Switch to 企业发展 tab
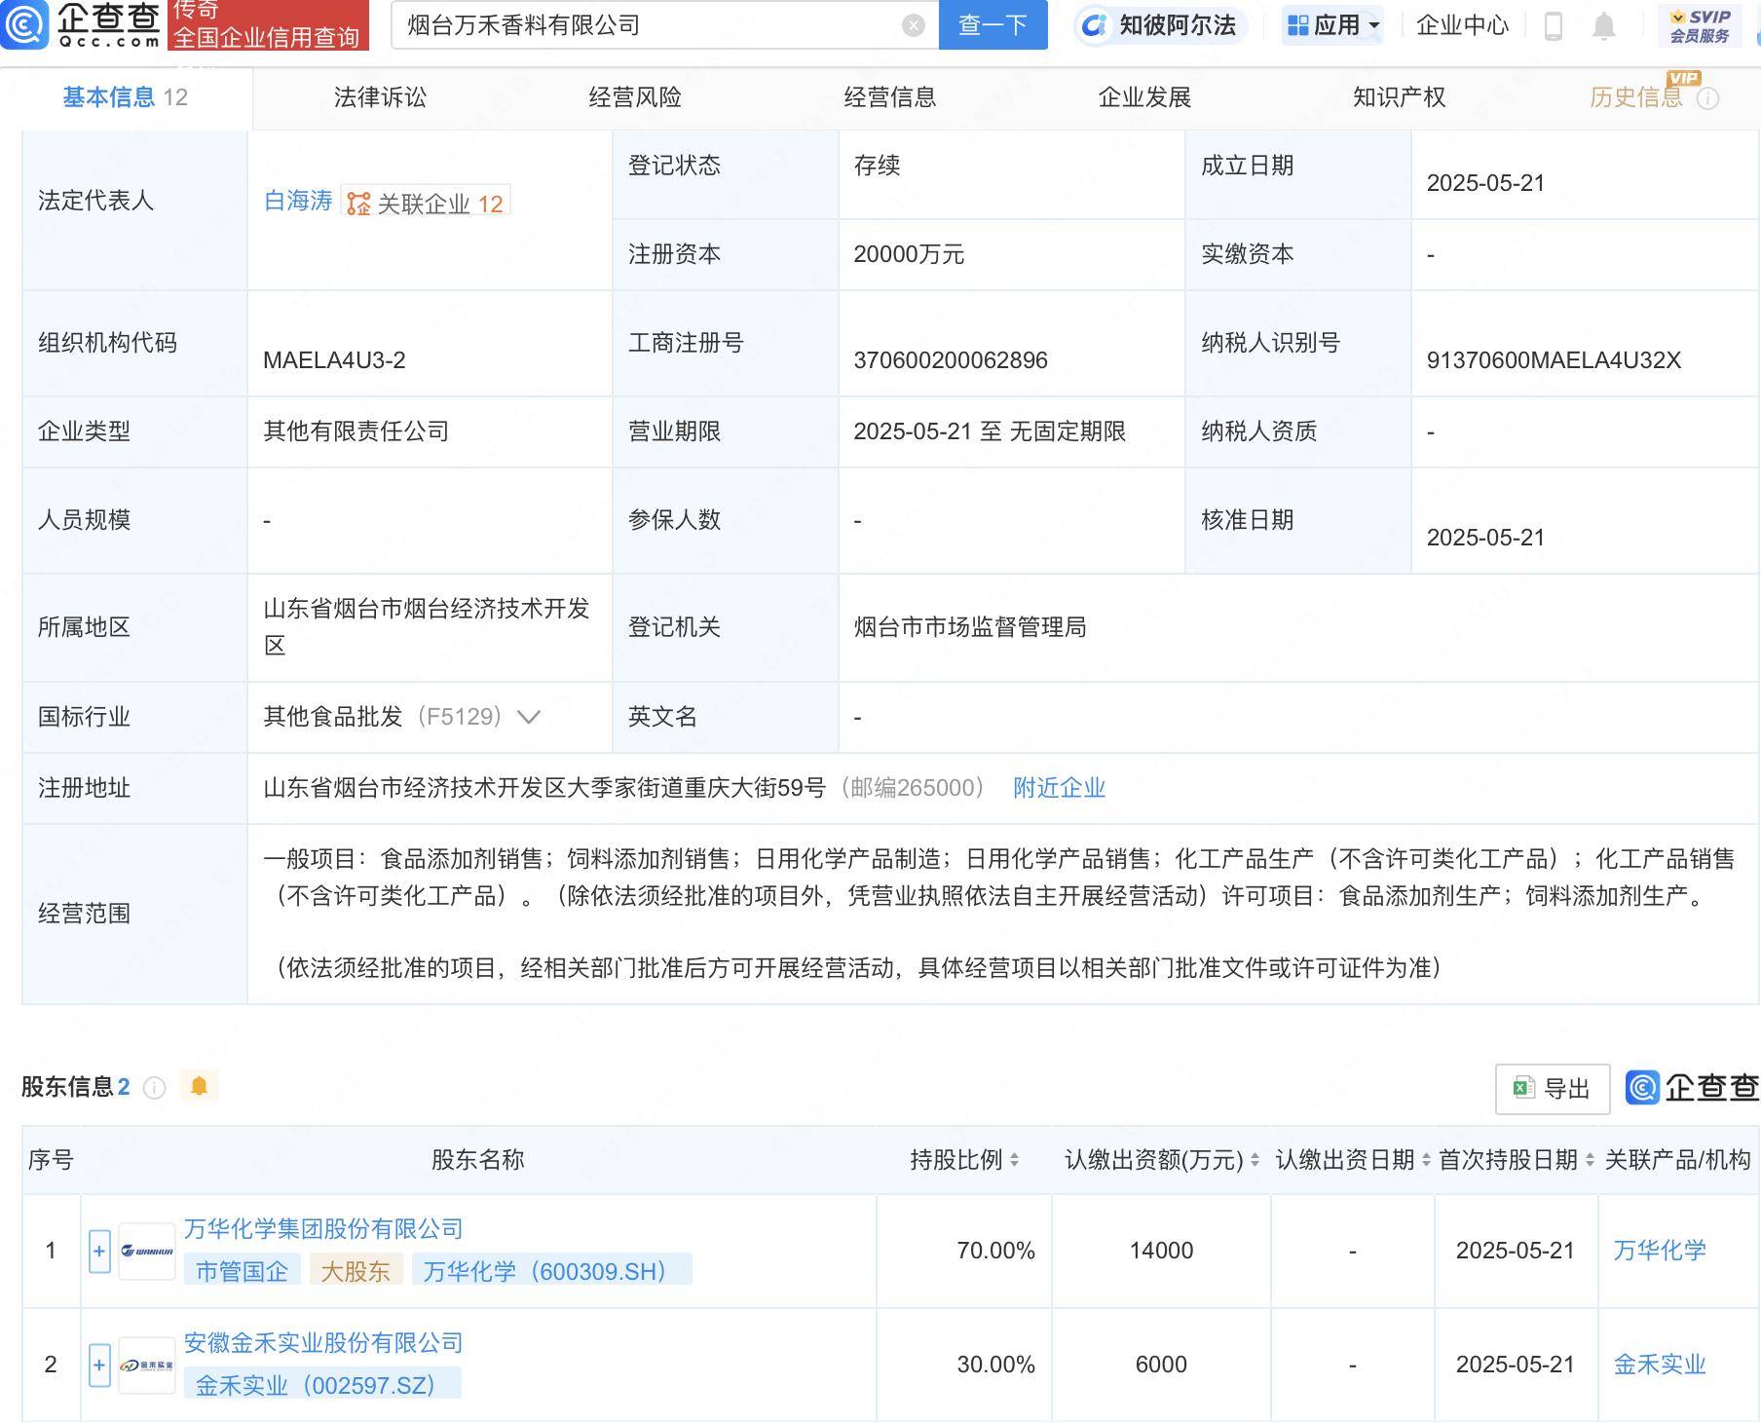This screenshot has width=1761, height=1422. pyautogui.click(x=1144, y=97)
